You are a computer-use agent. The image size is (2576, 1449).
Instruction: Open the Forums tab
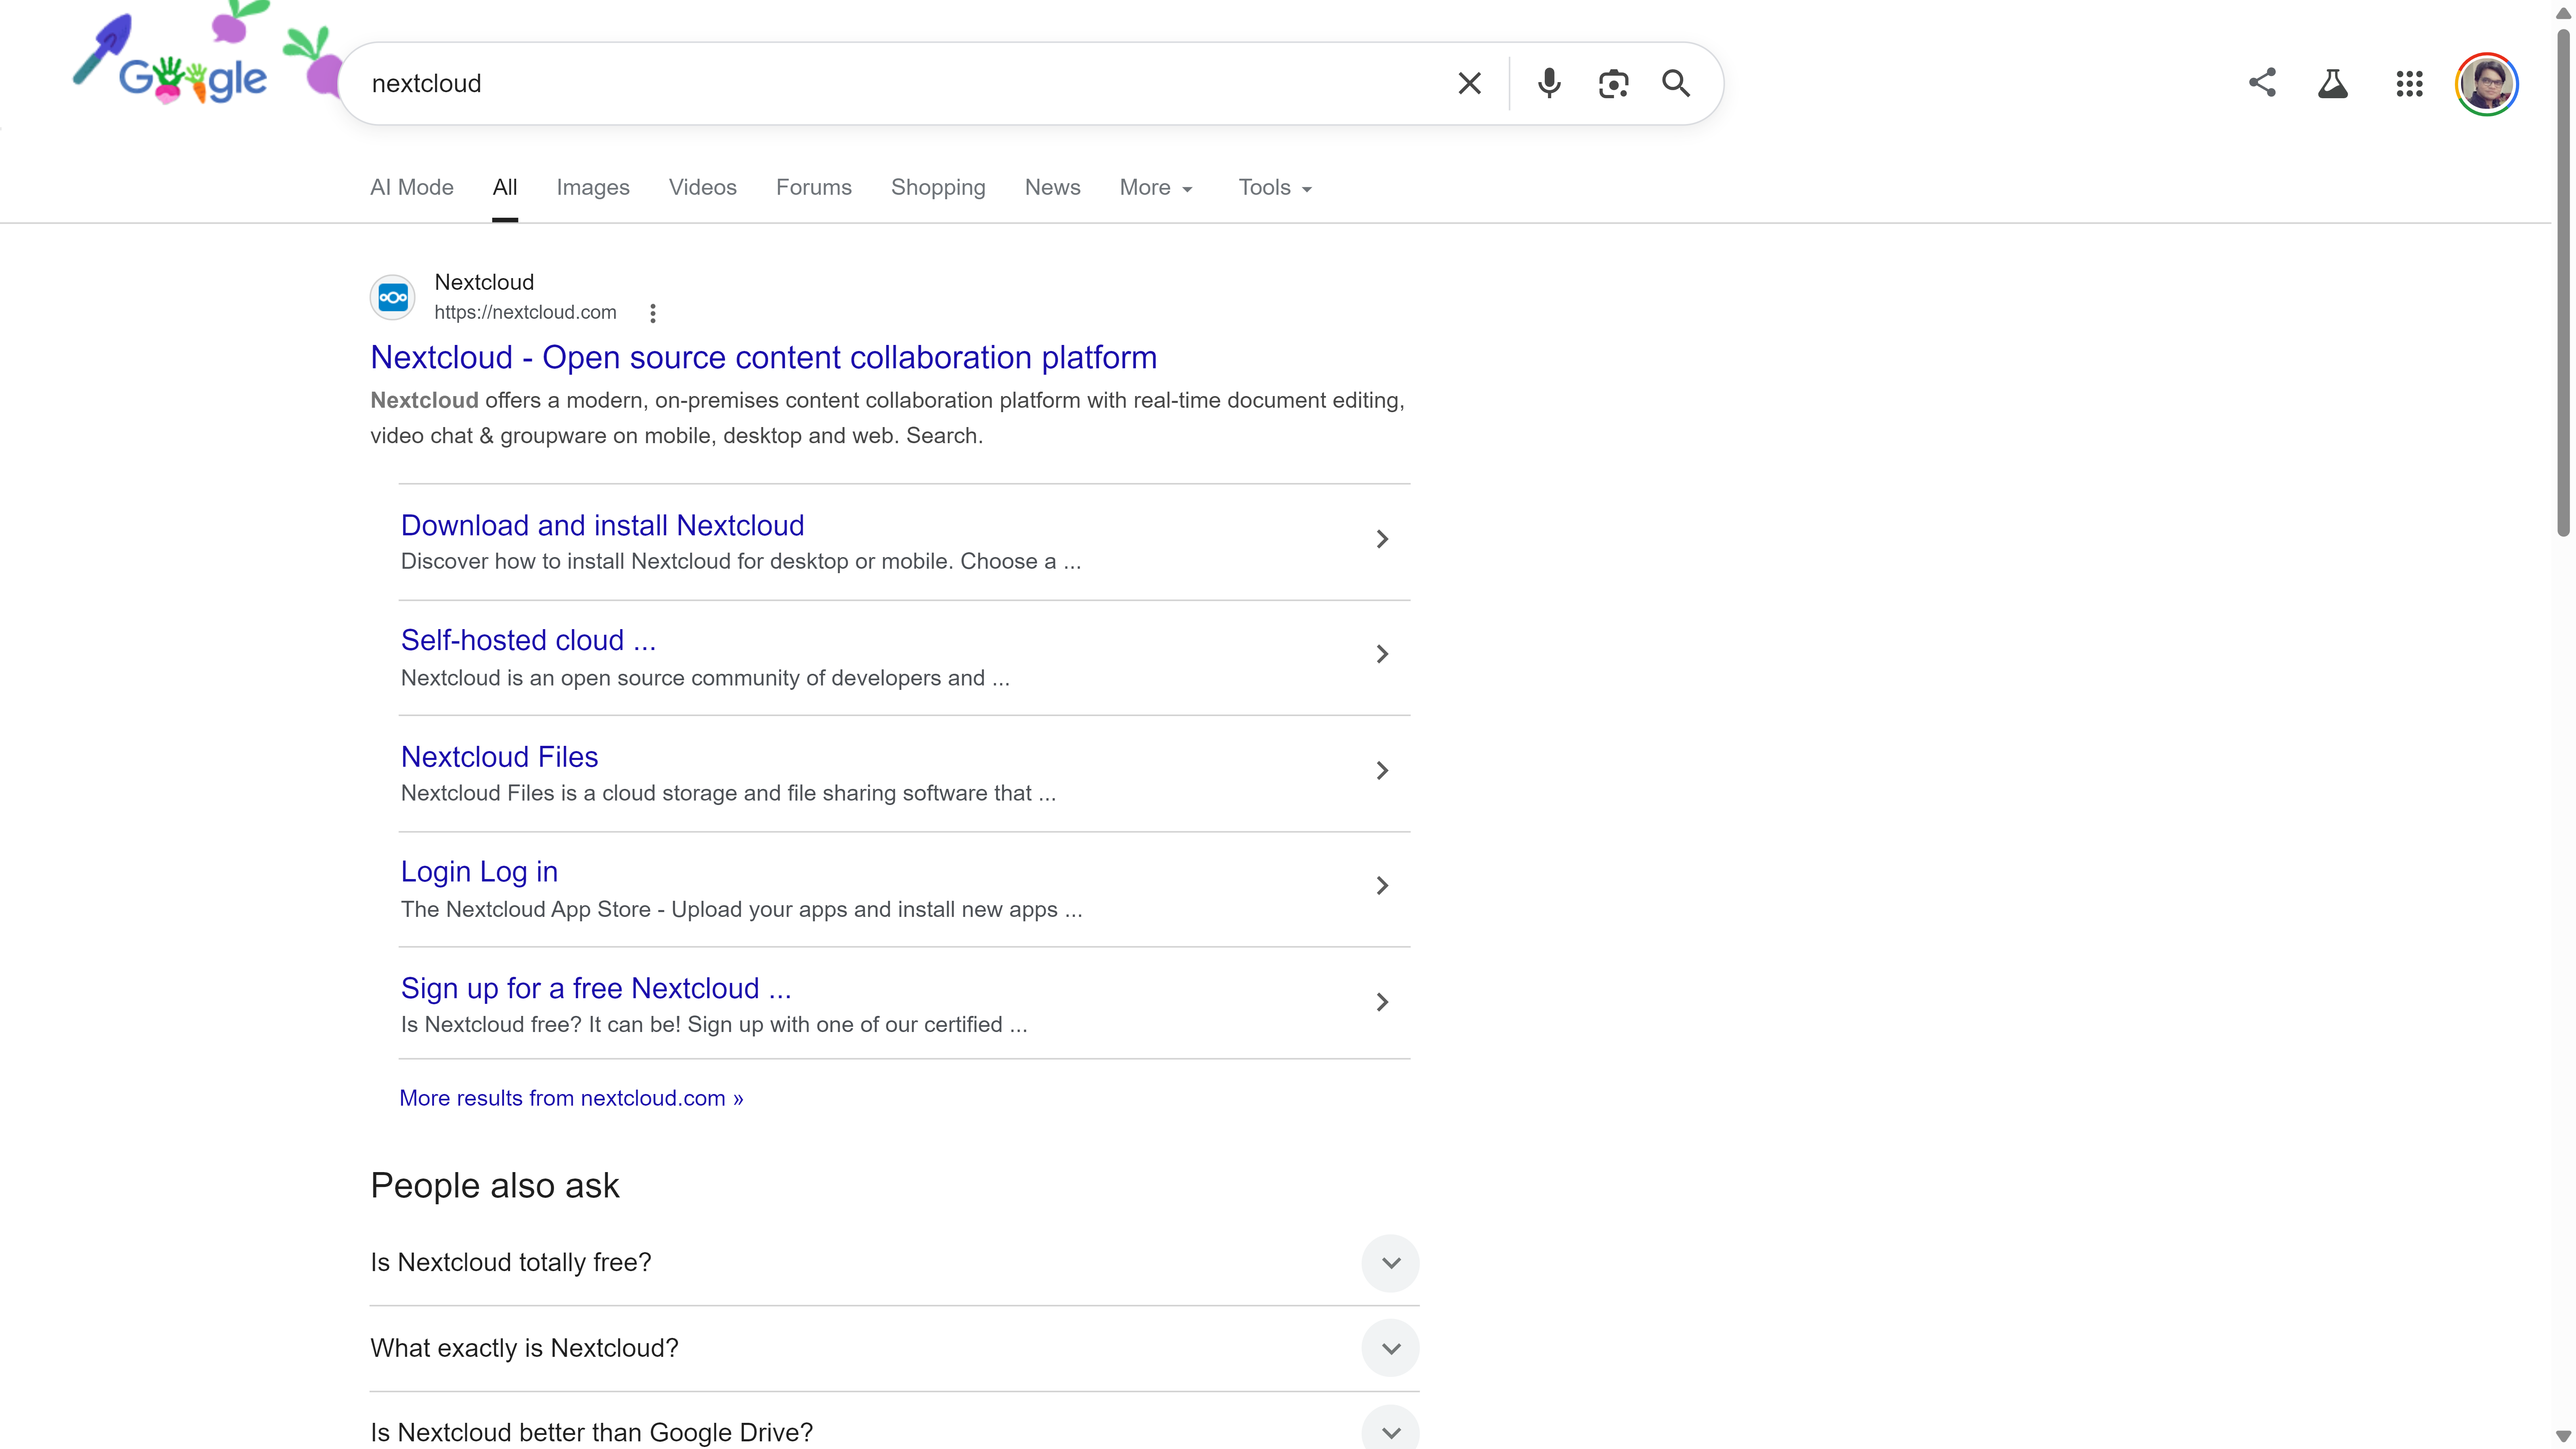click(x=813, y=187)
